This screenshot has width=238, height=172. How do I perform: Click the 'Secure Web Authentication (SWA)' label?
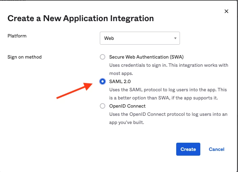pyautogui.click(x=146, y=57)
